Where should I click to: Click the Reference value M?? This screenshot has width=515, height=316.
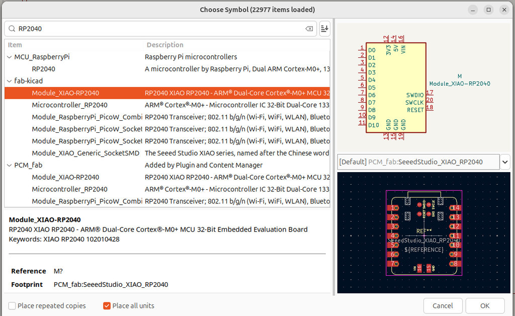click(58, 271)
